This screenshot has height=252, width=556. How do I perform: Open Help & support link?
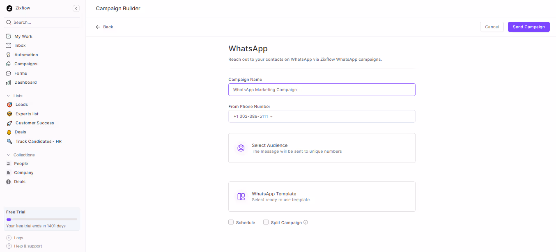click(28, 246)
